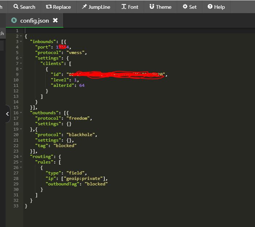Click the "tag" key on line 22

[42, 146]
